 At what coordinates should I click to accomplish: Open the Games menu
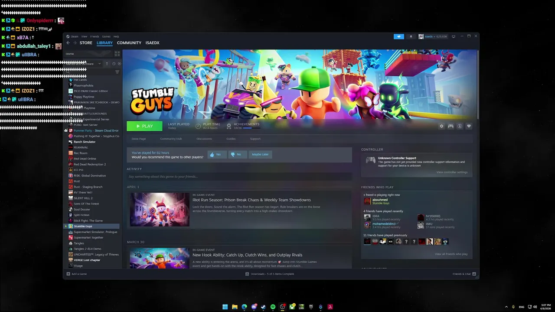click(x=106, y=36)
